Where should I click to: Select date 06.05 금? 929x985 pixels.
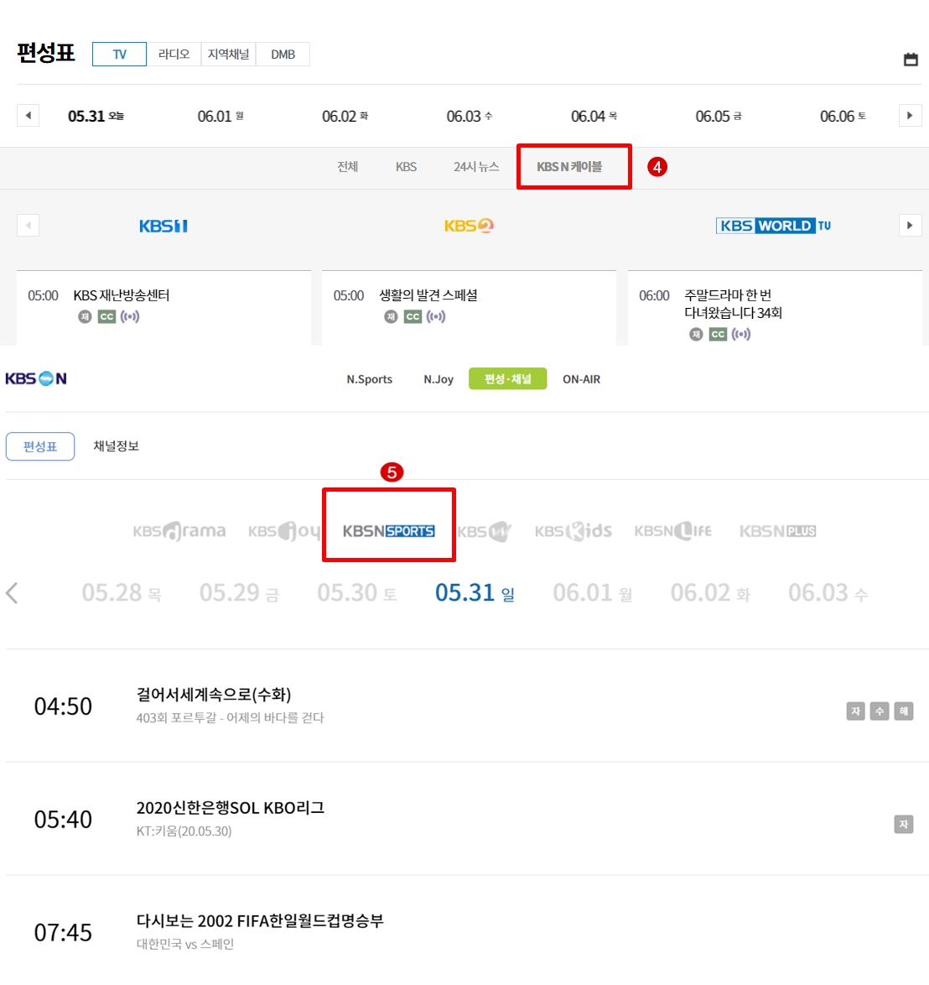pos(718,117)
